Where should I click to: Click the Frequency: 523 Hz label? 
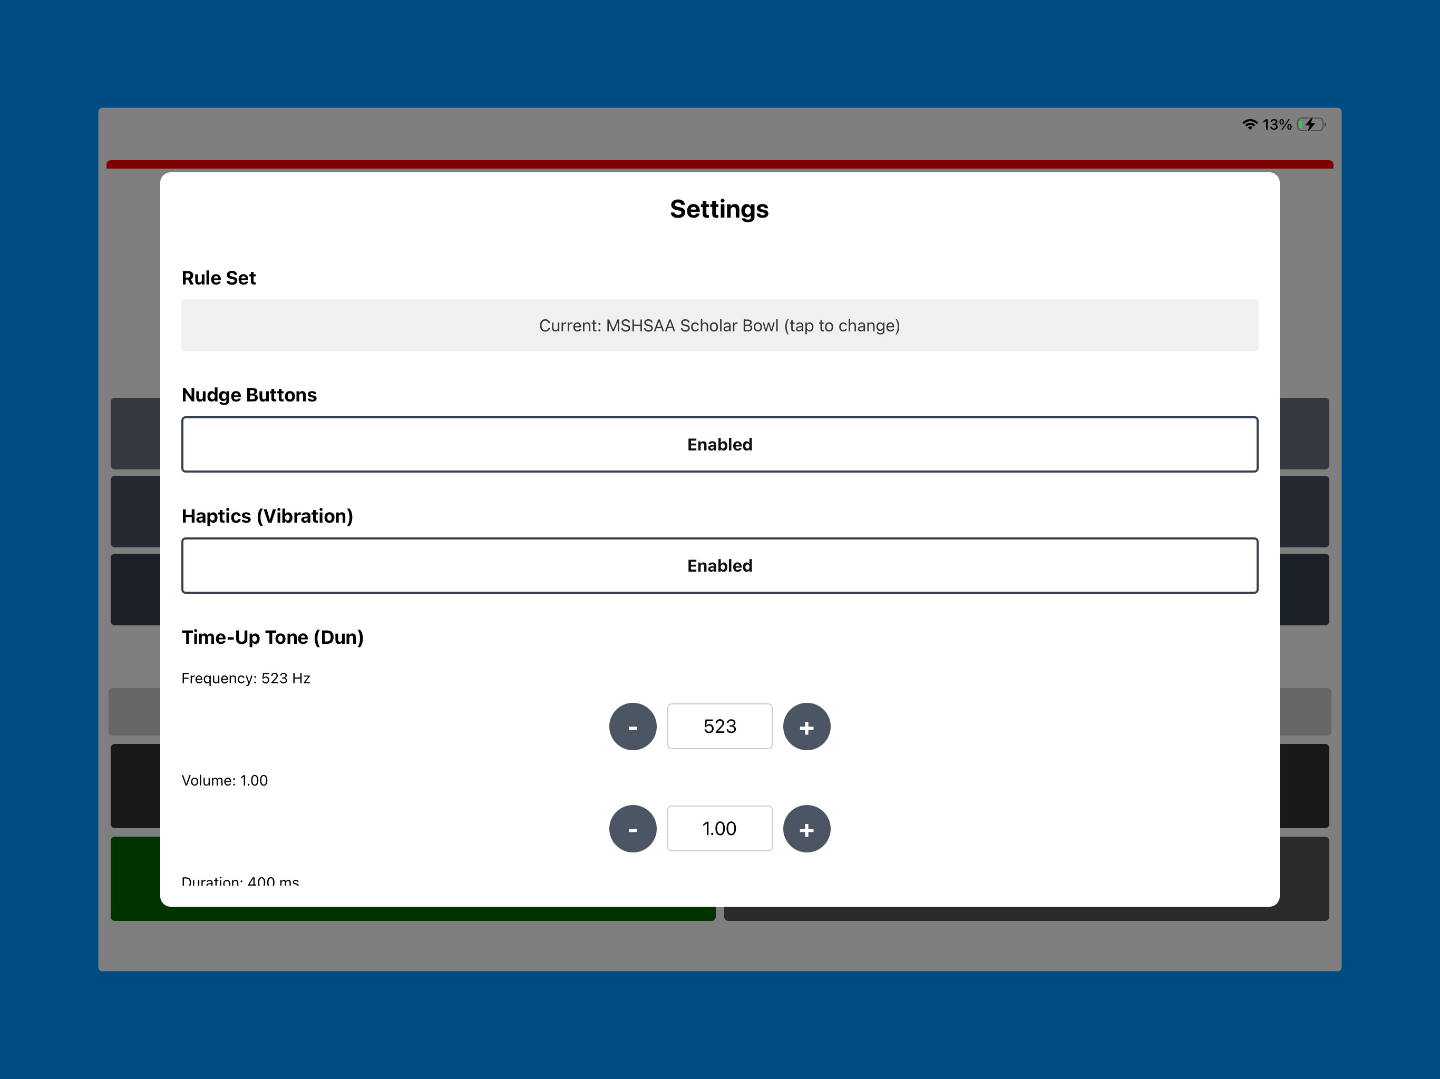click(246, 678)
